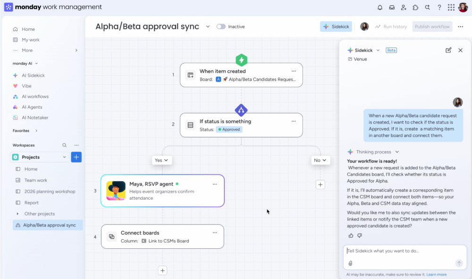Expand the No branch dropdown
The image size is (472, 279).
[320, 161]
